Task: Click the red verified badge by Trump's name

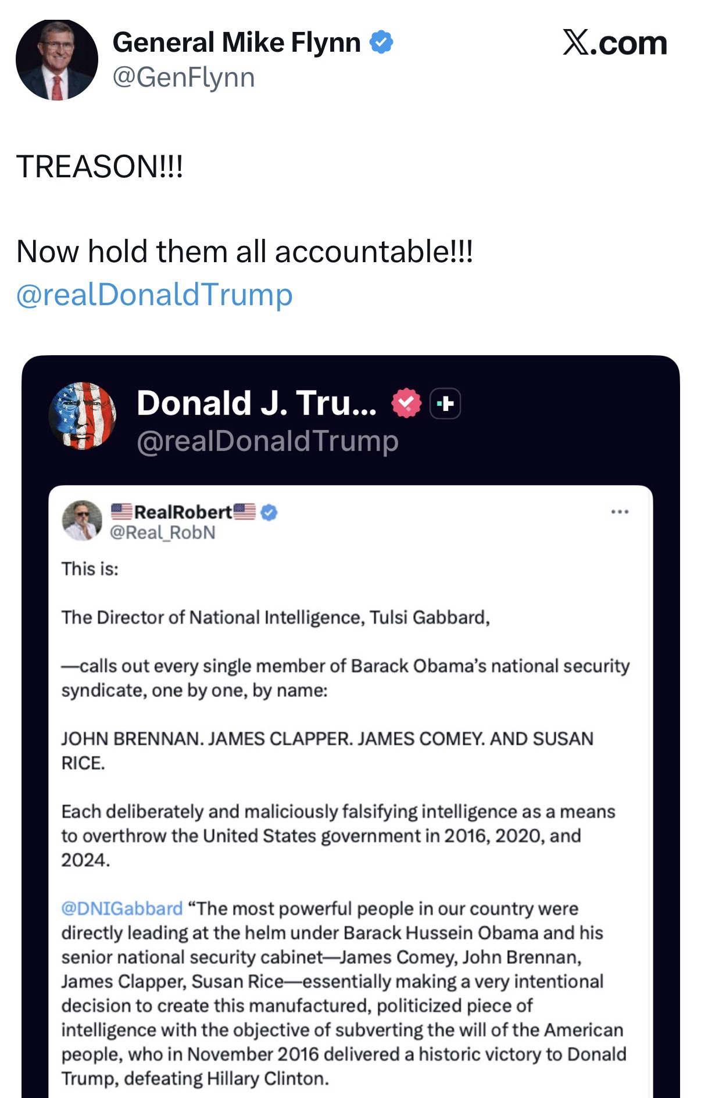Action: [x=406, y=403]
